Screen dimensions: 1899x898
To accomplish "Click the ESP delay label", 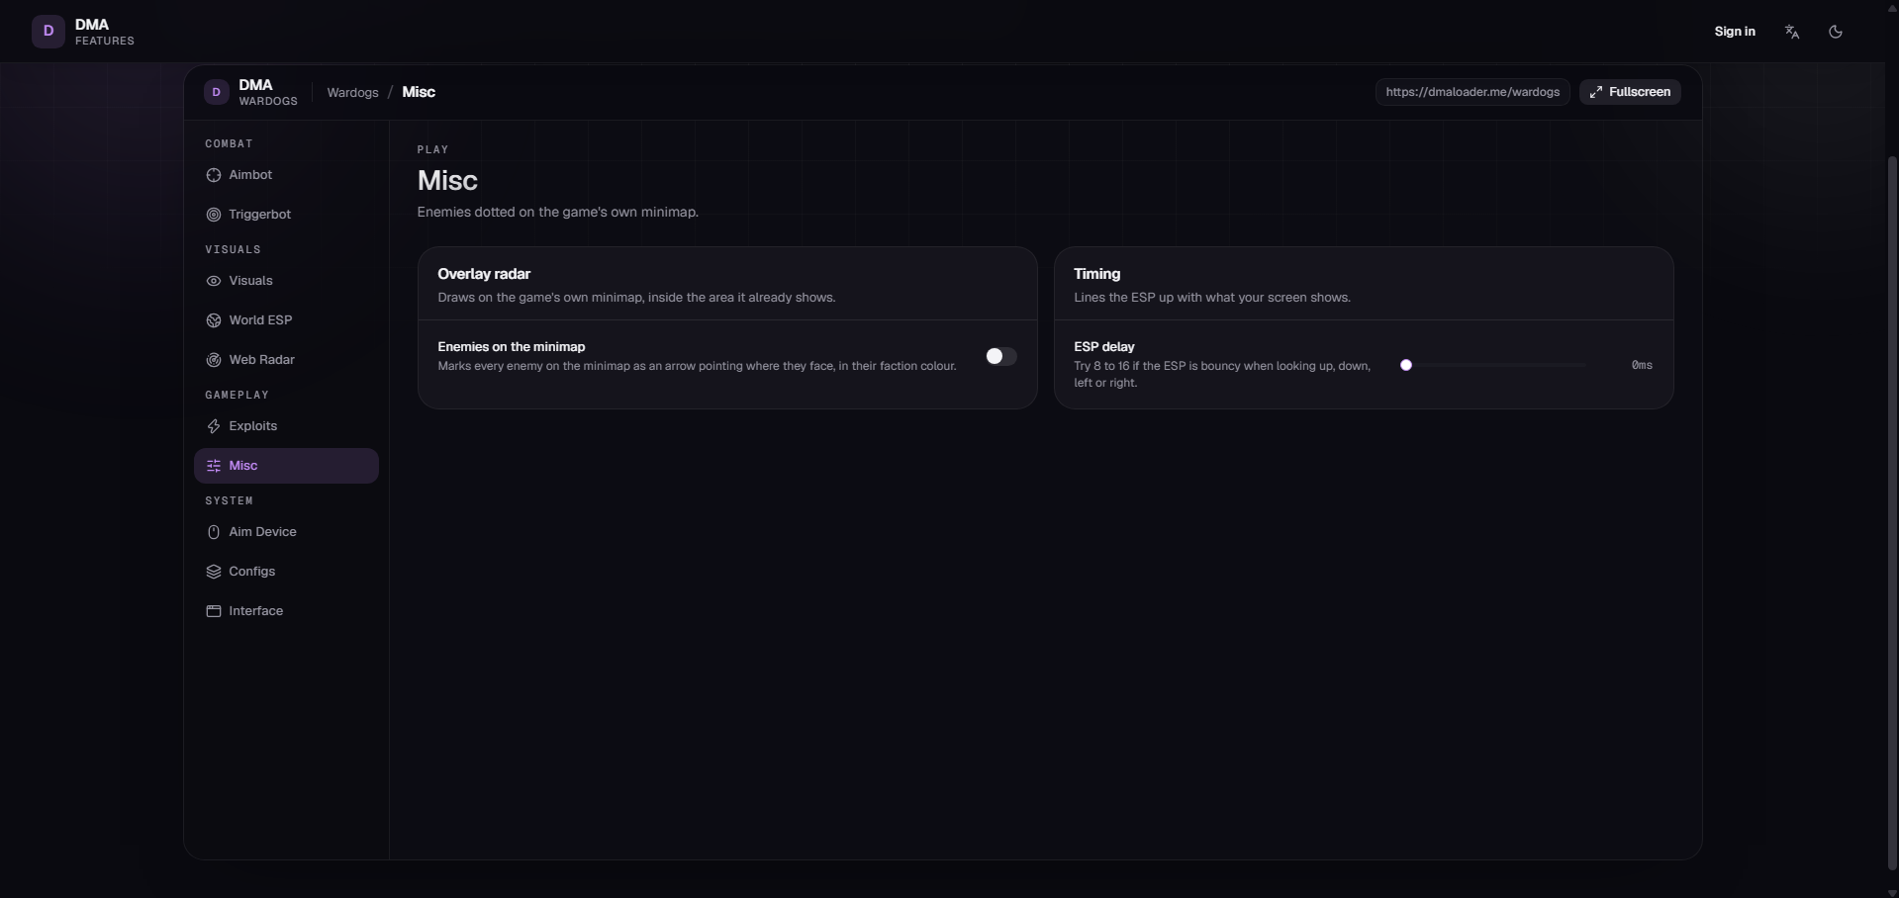I will click(x=1104, y=347).
